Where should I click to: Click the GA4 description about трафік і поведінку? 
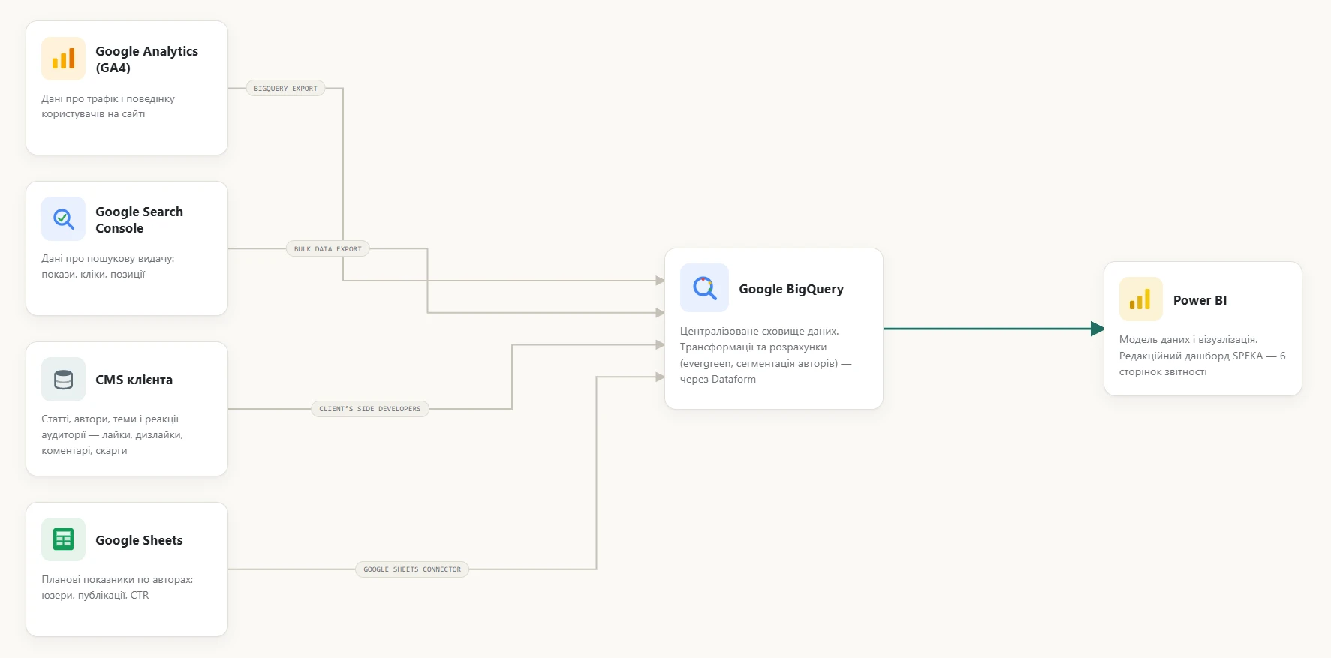click(108, 106)
